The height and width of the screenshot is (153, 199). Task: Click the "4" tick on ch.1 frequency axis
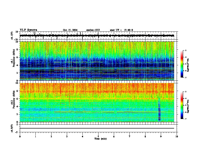[x=18, y=65]
